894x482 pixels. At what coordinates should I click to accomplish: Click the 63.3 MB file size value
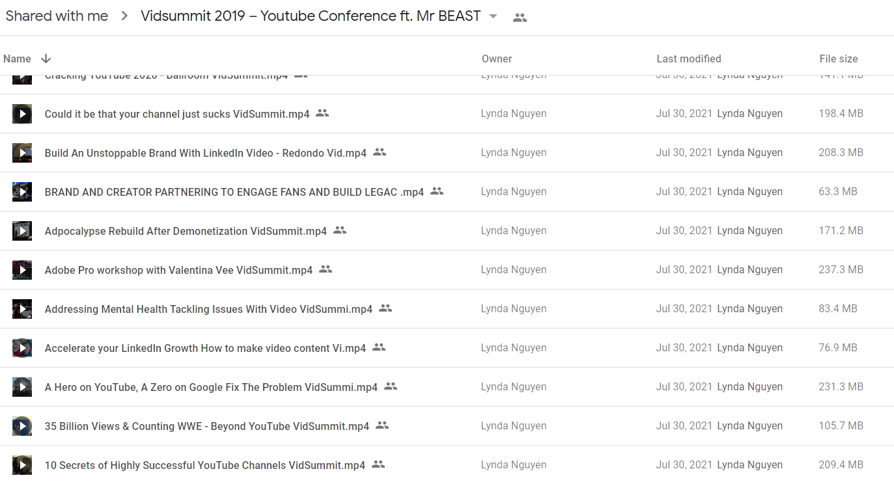[x=838, y=192]
